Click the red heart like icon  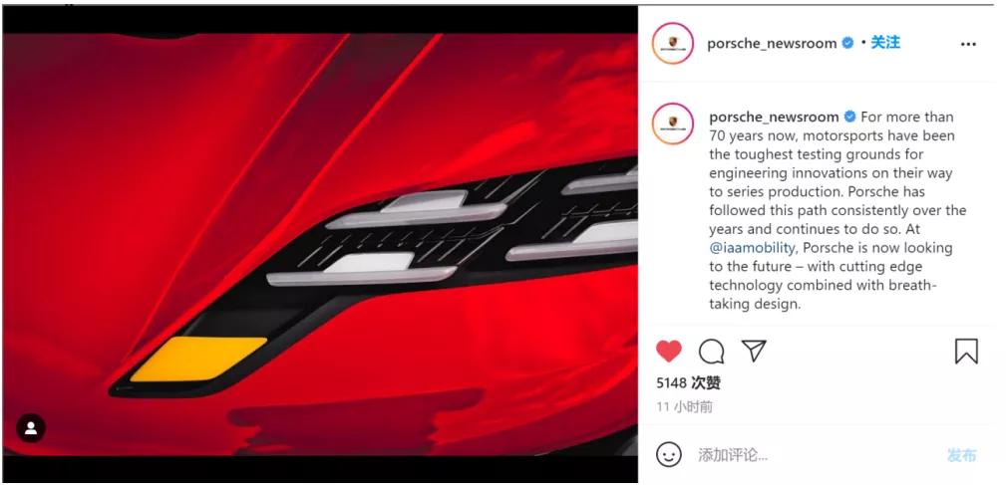[x=669, y=352]
